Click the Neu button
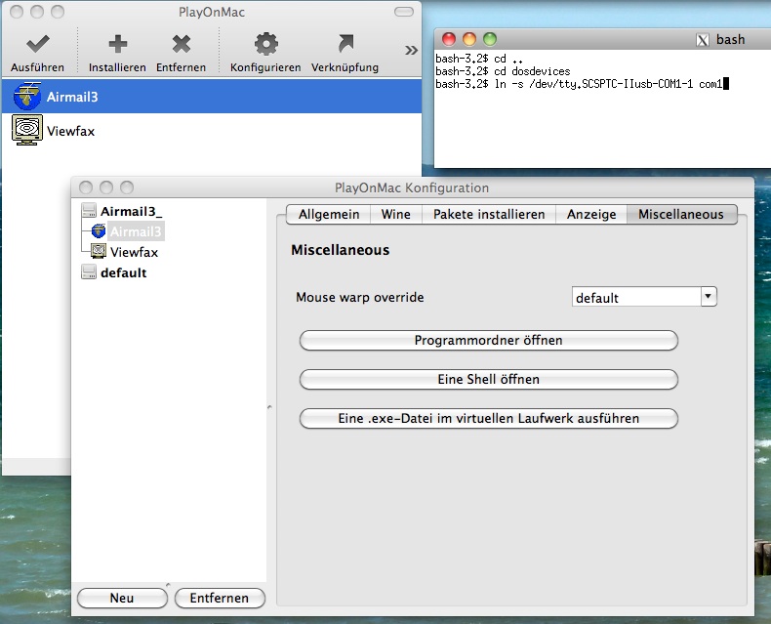 point(122,598)
